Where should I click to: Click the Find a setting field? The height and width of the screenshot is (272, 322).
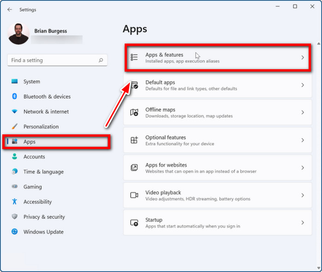pyautogui.click(x=57, y=60)
